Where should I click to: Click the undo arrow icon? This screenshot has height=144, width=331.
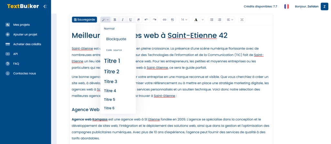[x=146, y=20]
